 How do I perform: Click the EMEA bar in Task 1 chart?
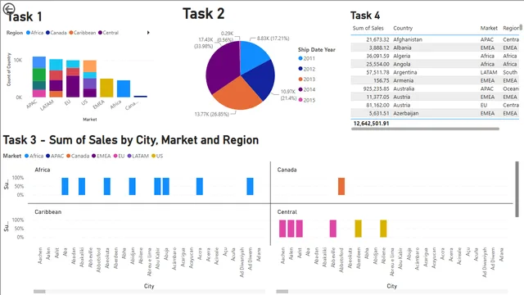[106, 88]
